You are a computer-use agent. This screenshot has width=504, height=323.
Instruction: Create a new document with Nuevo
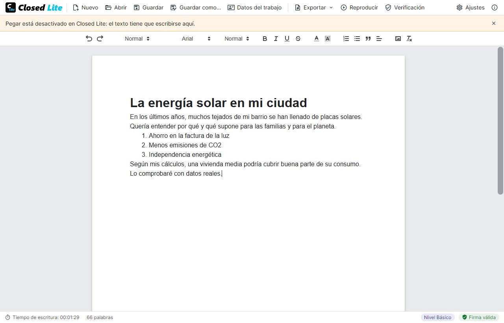click(x=85, y=7)
